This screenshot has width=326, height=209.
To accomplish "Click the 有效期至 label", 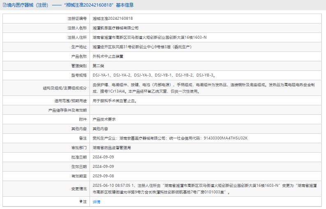I will tap(79, 176).
